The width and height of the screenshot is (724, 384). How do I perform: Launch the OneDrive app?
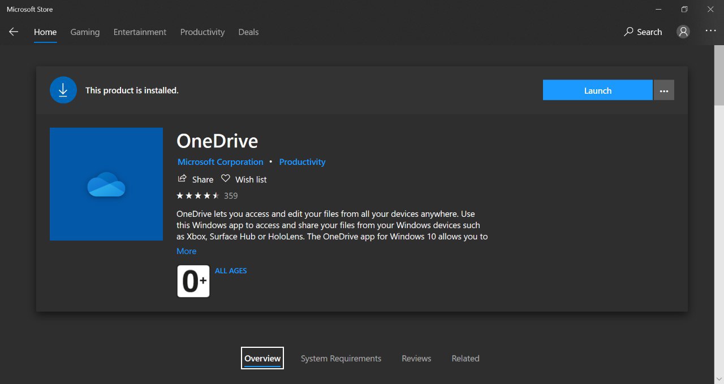pyautogui.click(x=598, y=90)
